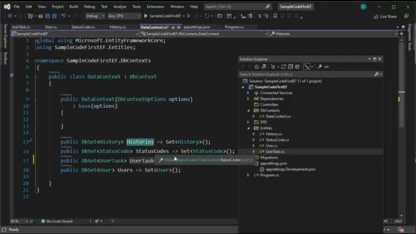The image size is (416, 234).
Task: Open the Server Explorer side tab
Action: [5, 36]
